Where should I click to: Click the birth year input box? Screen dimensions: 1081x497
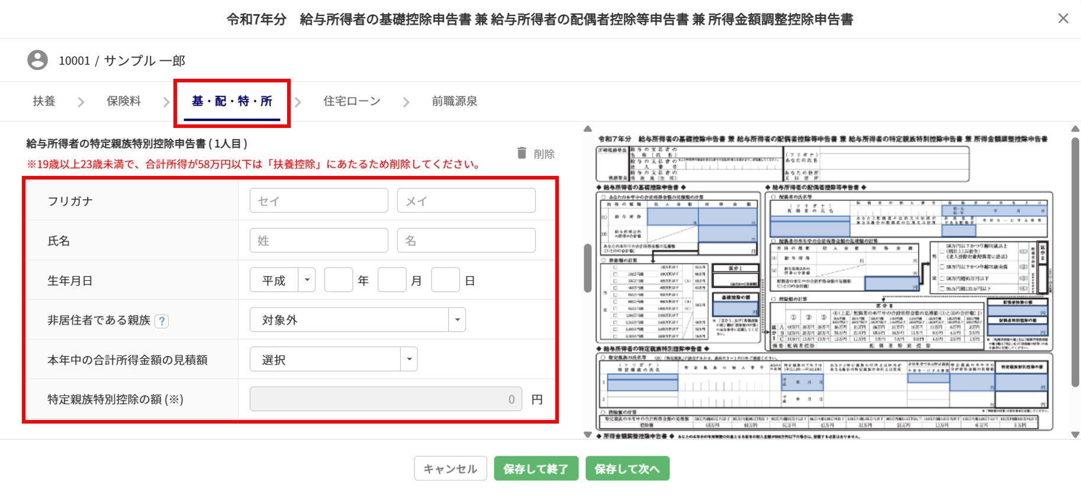[339, 280]
